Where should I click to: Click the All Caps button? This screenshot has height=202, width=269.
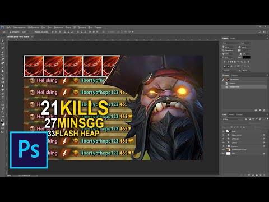click(231, 62)
